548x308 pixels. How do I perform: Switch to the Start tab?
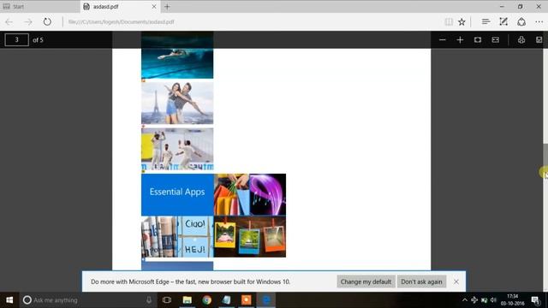point(40,7)
